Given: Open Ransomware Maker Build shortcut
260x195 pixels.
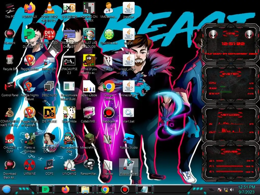Looking at the screenshot, I should point(69,91).
